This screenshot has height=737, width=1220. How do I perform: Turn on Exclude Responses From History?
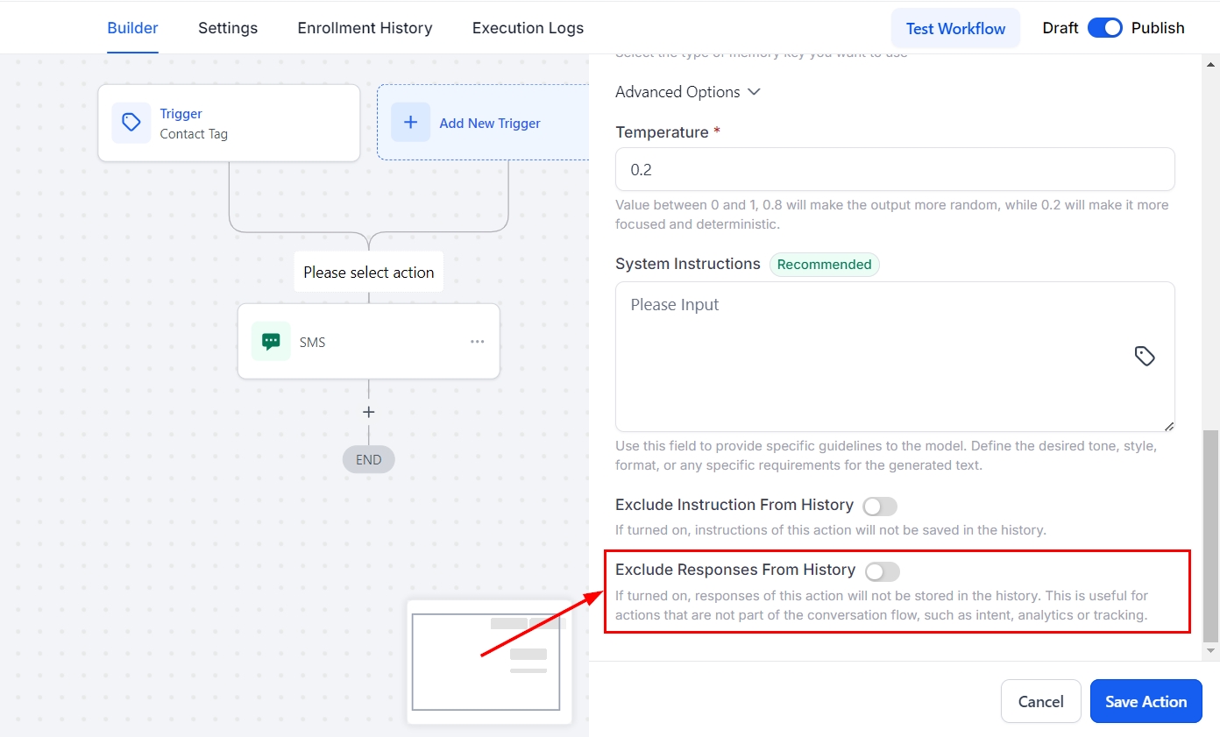click(x=882, y=572)
